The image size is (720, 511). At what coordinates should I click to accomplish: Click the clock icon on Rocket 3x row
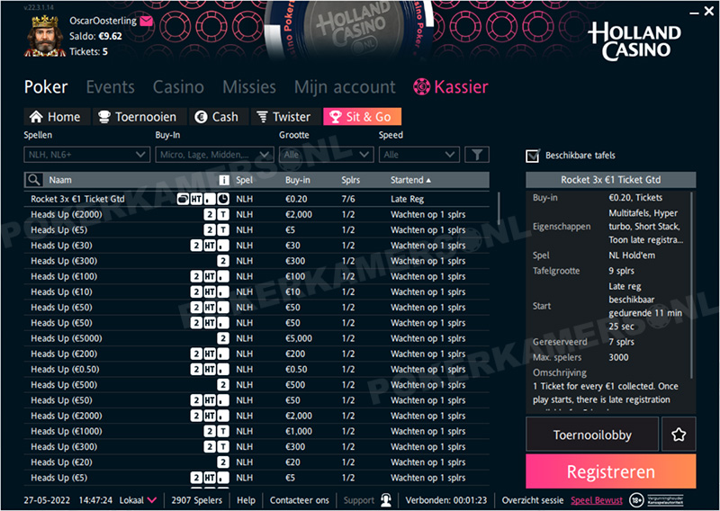(x=223, y=199)
